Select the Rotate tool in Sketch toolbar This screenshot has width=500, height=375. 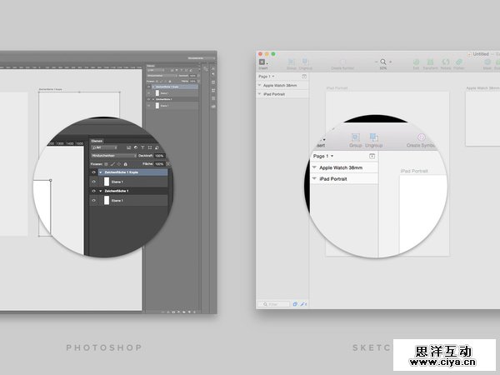pyautogui.click(x=445, y=62)
